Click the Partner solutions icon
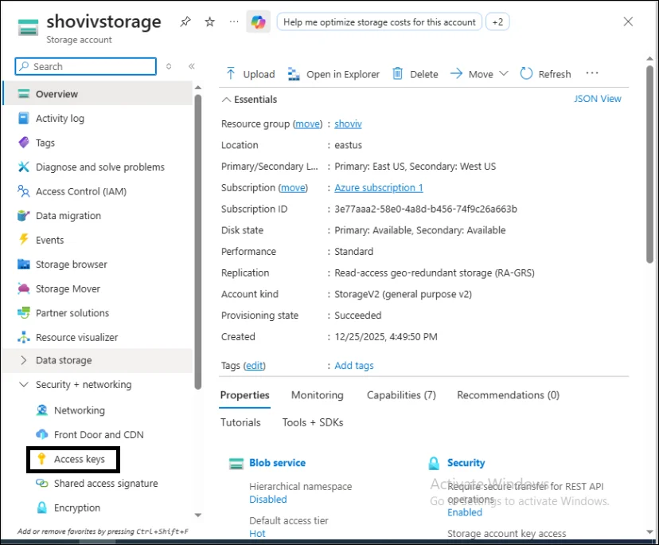Screen dimensions: 659x545 pyautogui.click(x=24, y=312)
